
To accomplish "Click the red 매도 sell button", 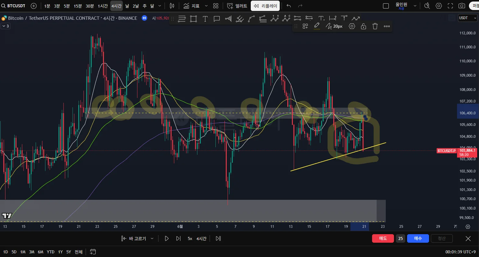I will click(x=383, y=238).
